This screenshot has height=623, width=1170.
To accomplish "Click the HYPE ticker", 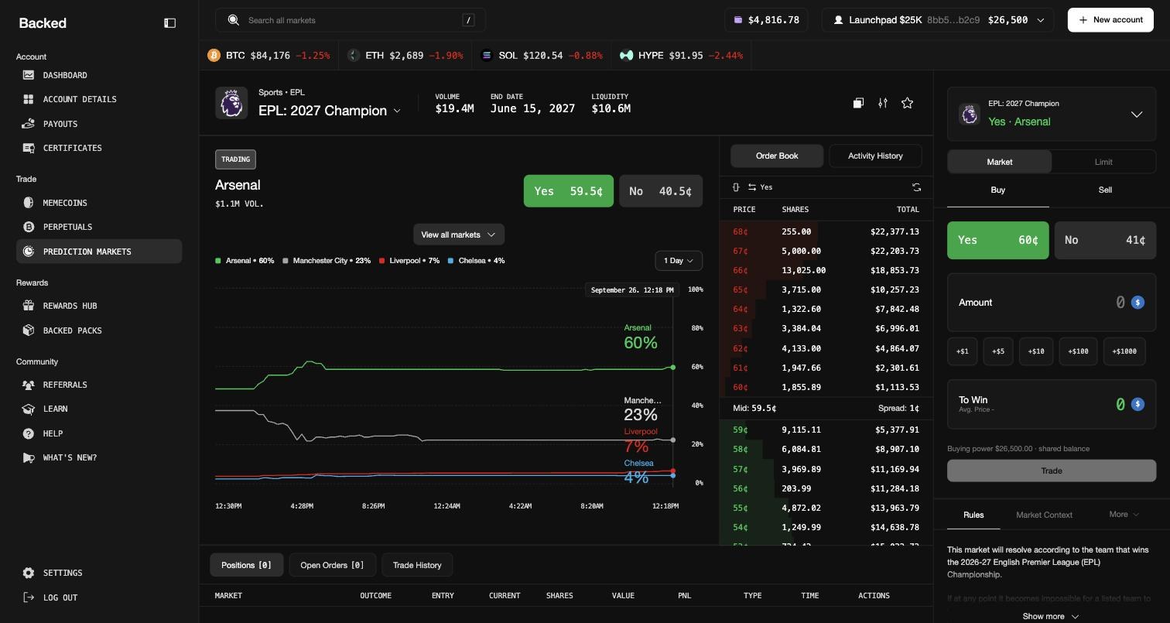I will (x=681, y=56).
